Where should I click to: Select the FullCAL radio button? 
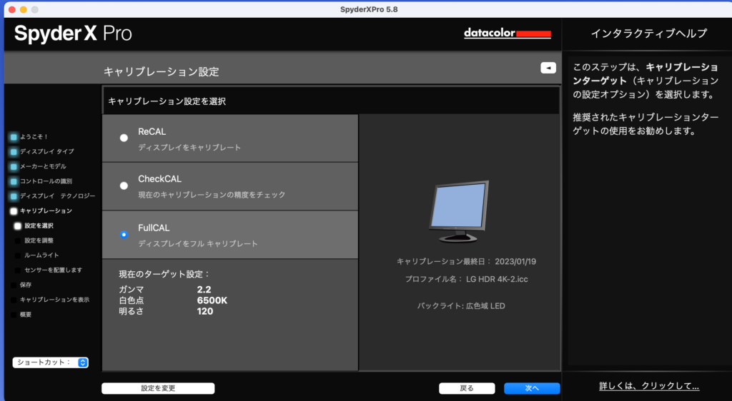[124, 235]
